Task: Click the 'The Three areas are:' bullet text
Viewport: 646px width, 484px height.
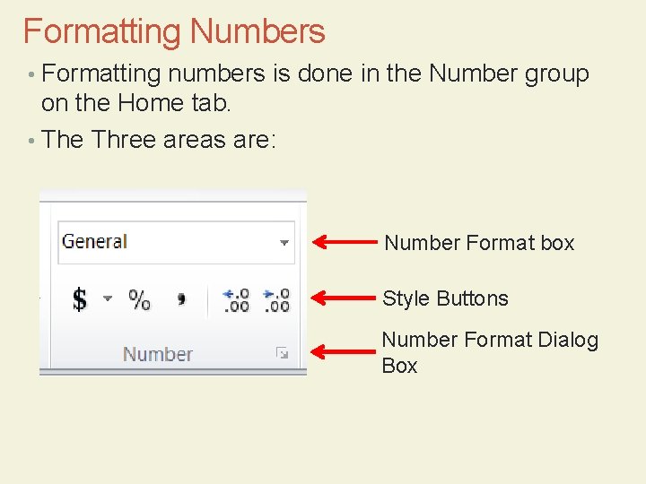Action: (x=159, y=139)
